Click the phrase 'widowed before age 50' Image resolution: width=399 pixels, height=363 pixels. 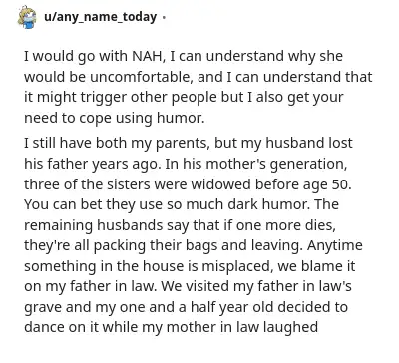coord(271,184)
